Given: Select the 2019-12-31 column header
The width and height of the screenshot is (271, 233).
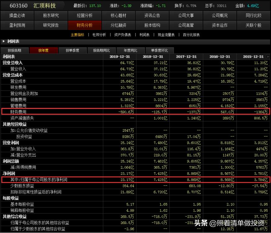Looking at the screenshot, I should coord(120,57).
